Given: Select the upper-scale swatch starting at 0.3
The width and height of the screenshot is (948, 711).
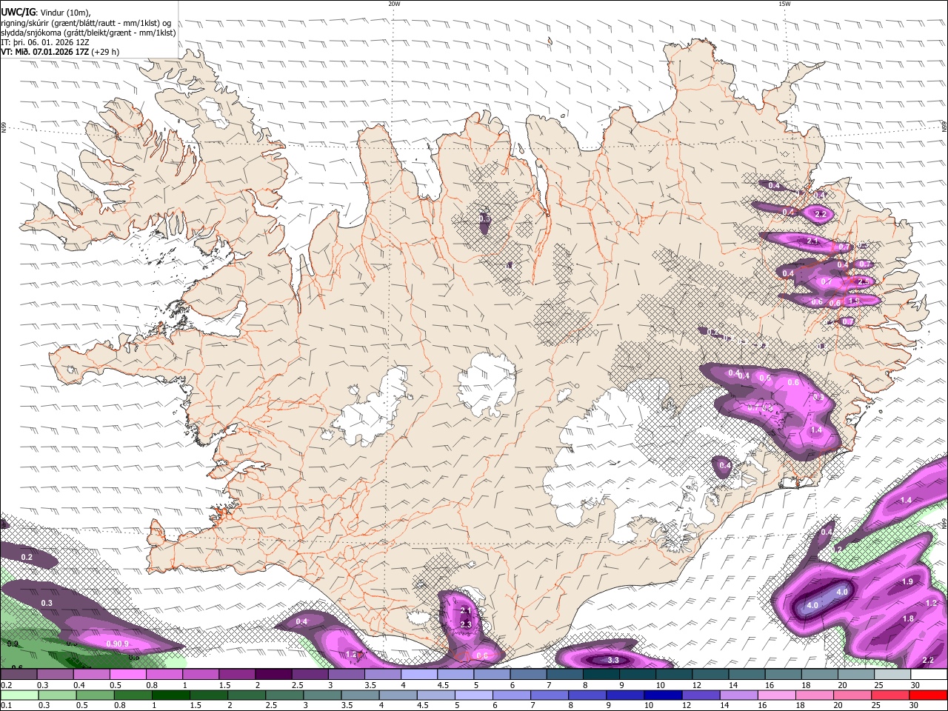Looking at the screenshot, I should pos(55,674).
